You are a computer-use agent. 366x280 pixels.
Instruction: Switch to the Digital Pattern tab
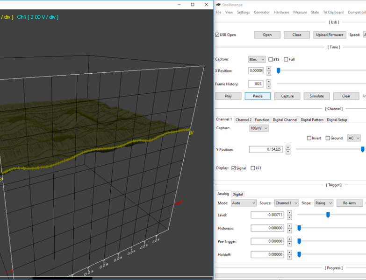click(x=312, y=120)
